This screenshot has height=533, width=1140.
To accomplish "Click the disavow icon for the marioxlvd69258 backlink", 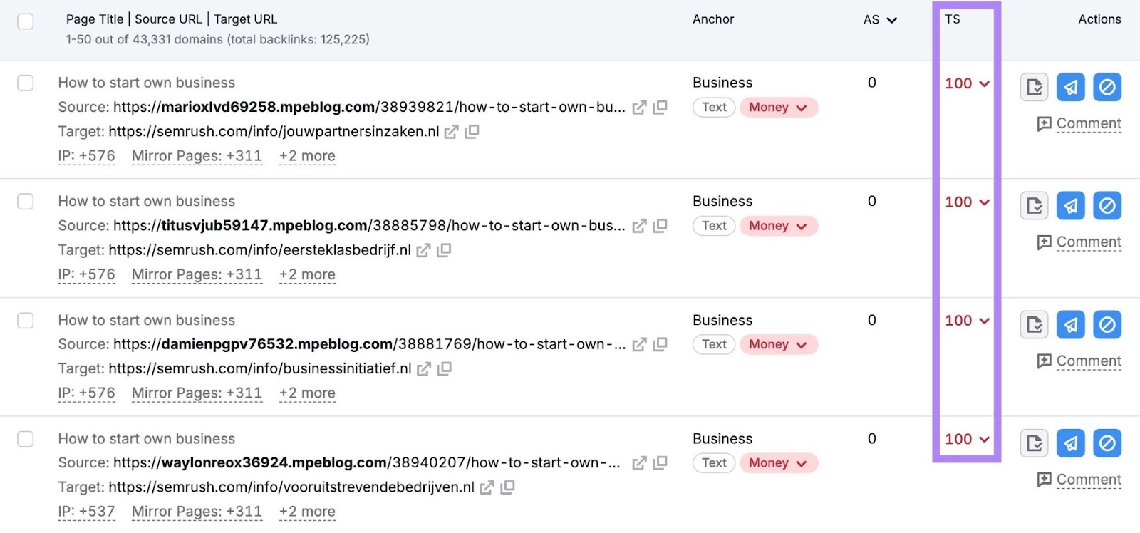I will click(x=1107, y=87).
